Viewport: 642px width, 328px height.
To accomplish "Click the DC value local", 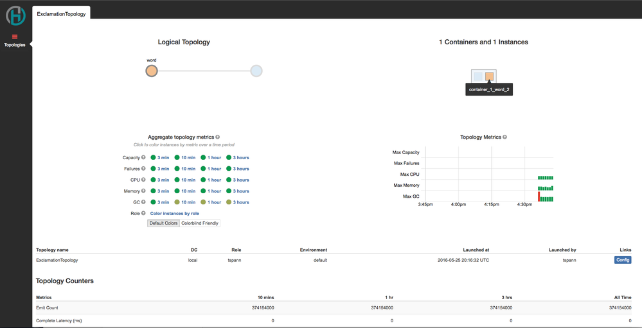I will (192, 260).
